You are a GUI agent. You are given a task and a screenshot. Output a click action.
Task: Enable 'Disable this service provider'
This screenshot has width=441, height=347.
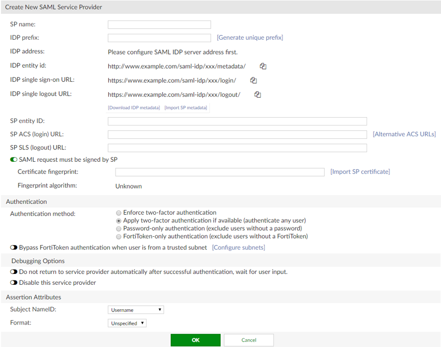[x=13, y=282]
